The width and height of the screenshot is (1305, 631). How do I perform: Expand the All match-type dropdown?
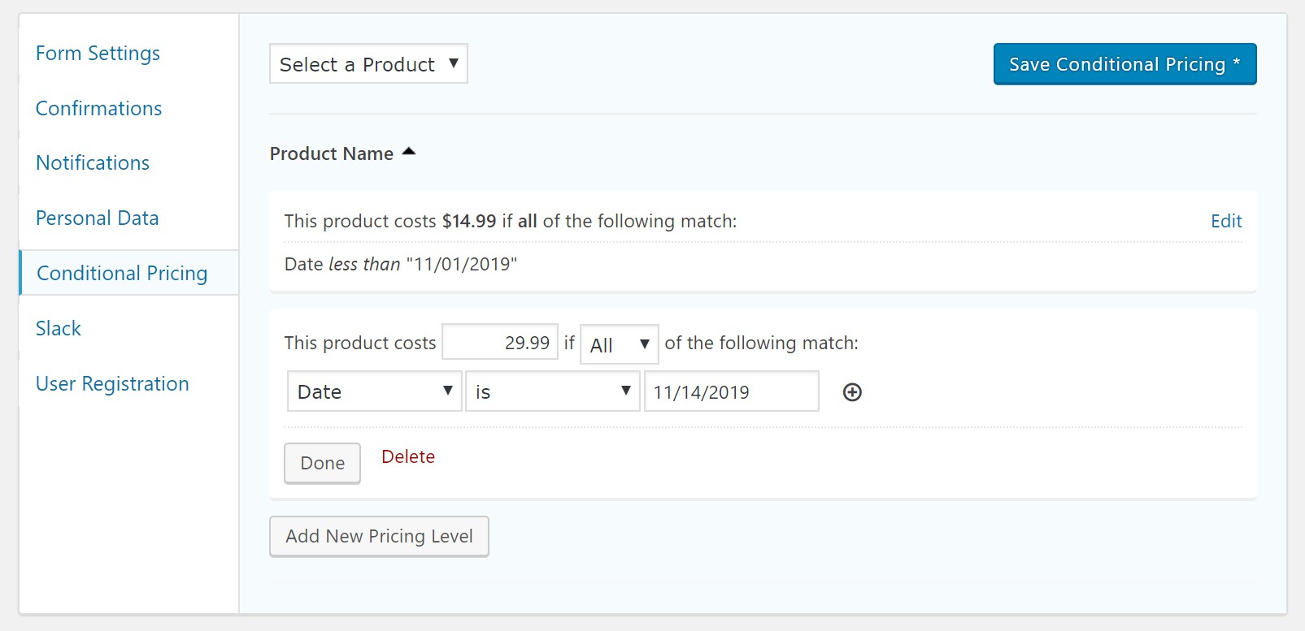pyautogui.click(x=619, y=344)
